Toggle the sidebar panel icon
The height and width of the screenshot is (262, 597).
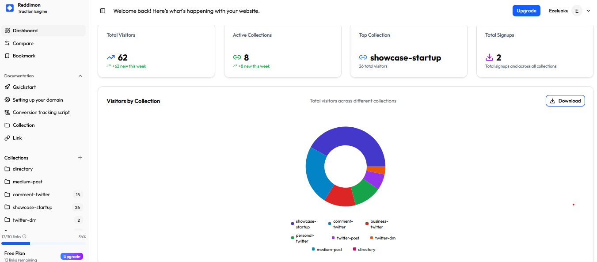[103, 11]
